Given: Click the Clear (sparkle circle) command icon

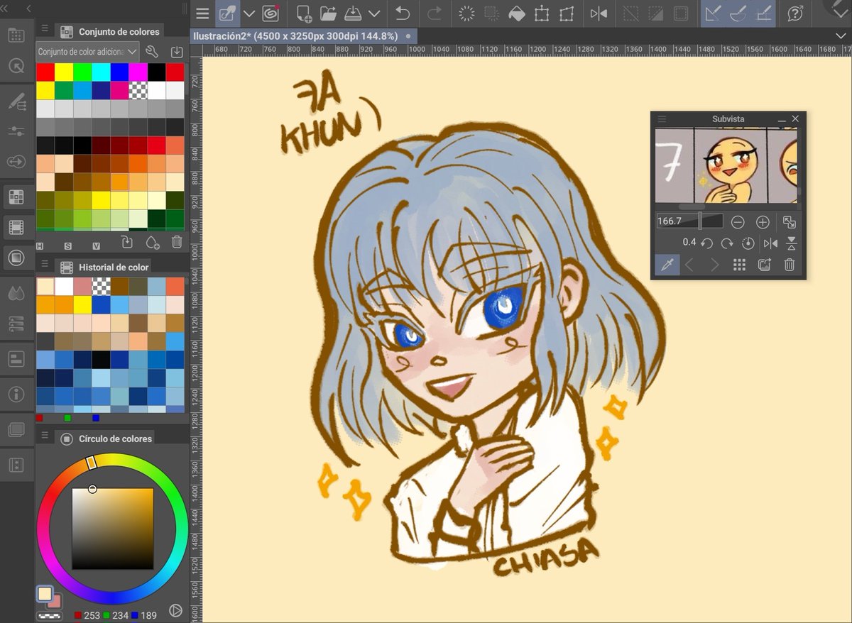Looking at the screenshot, I should pos(466,13).
